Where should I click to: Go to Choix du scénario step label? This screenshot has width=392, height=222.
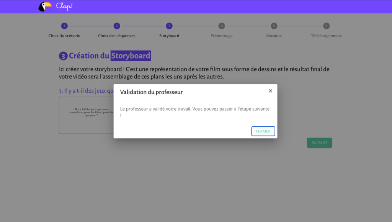point(64,36)
